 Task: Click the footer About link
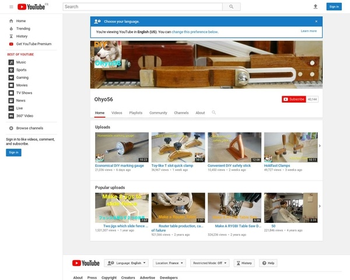[78, 278]
